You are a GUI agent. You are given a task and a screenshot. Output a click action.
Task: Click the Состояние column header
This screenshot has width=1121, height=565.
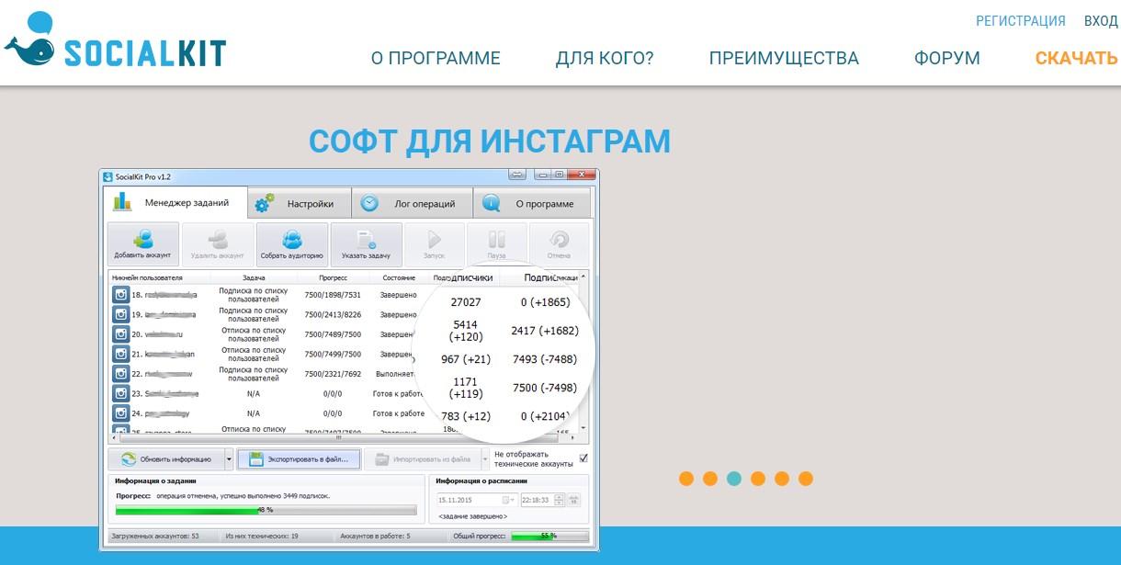coord(399,277)
